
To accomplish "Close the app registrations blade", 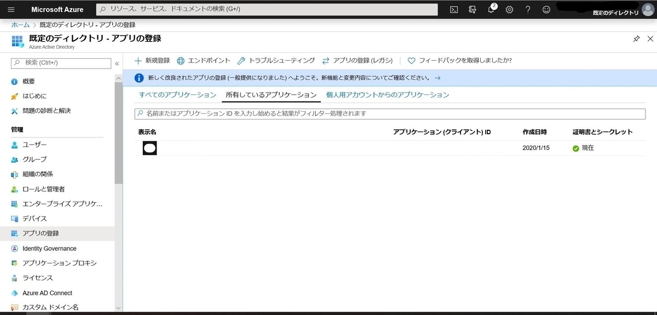I will [650, 39].
